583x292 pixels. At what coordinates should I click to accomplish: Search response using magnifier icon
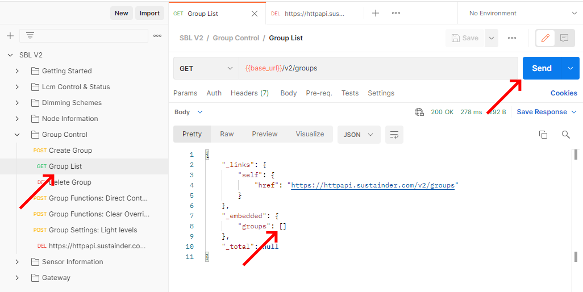click(565, 134)
